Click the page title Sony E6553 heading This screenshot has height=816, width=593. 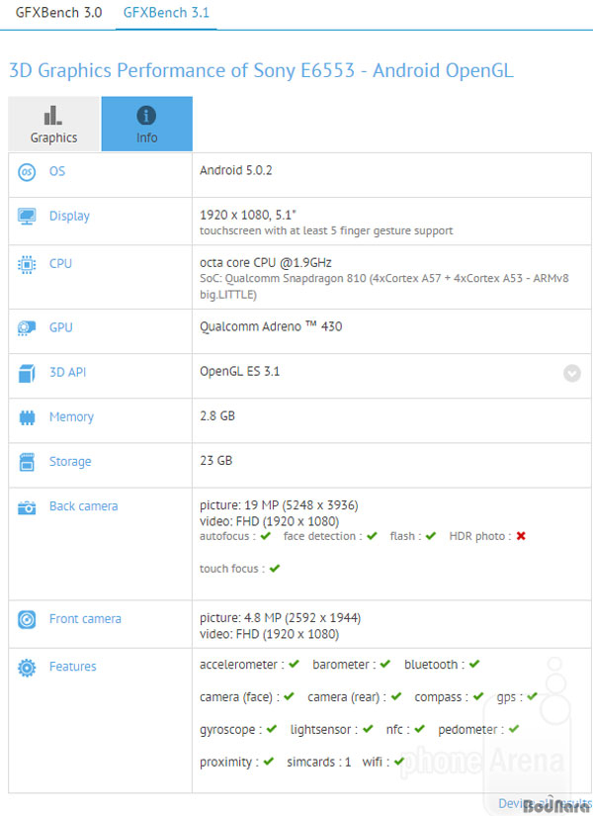[261, 70]
